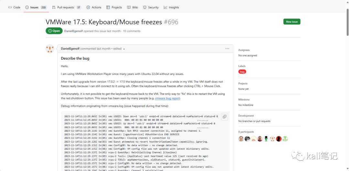Open the red silhouette participant avatar
This screenshot has height=171, width=349.
click(279, 139)
